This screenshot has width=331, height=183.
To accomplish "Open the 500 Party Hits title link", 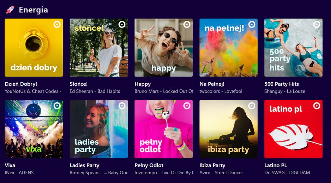I will click(281, 84).
